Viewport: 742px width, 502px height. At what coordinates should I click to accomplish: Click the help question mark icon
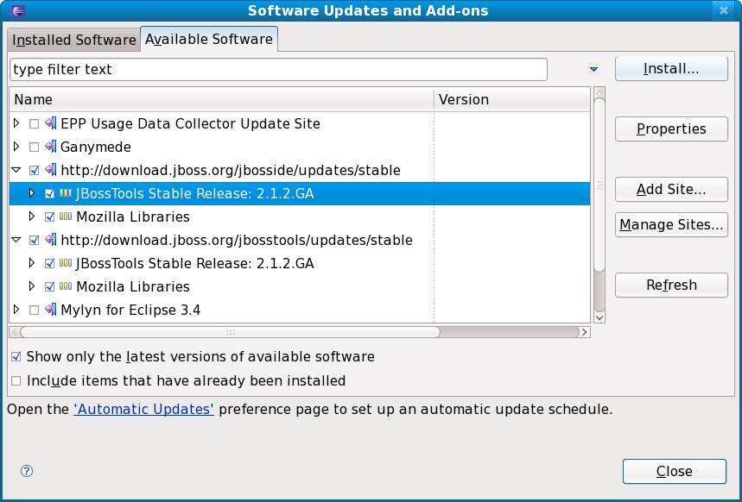26,471
